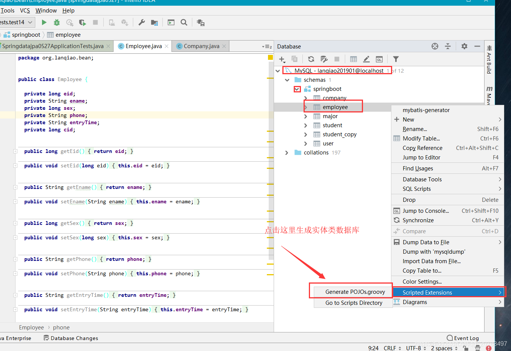
Task: Open the VCS menu
Action: coord(25,11)
